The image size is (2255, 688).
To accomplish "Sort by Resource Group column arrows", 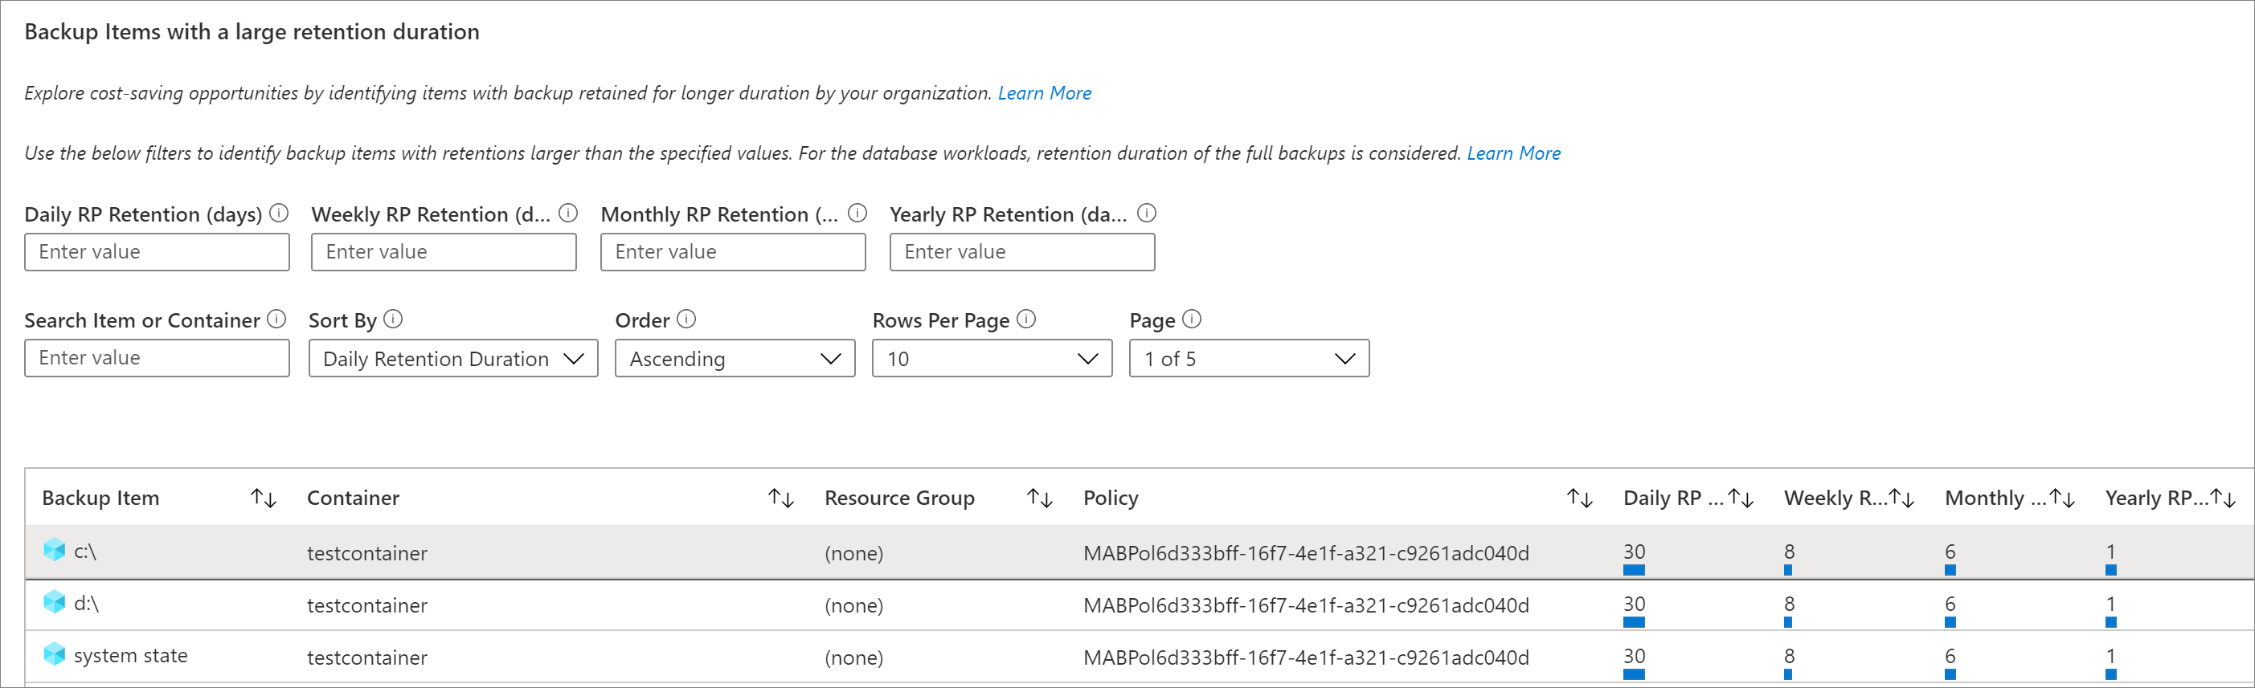I will [1039, 499].
